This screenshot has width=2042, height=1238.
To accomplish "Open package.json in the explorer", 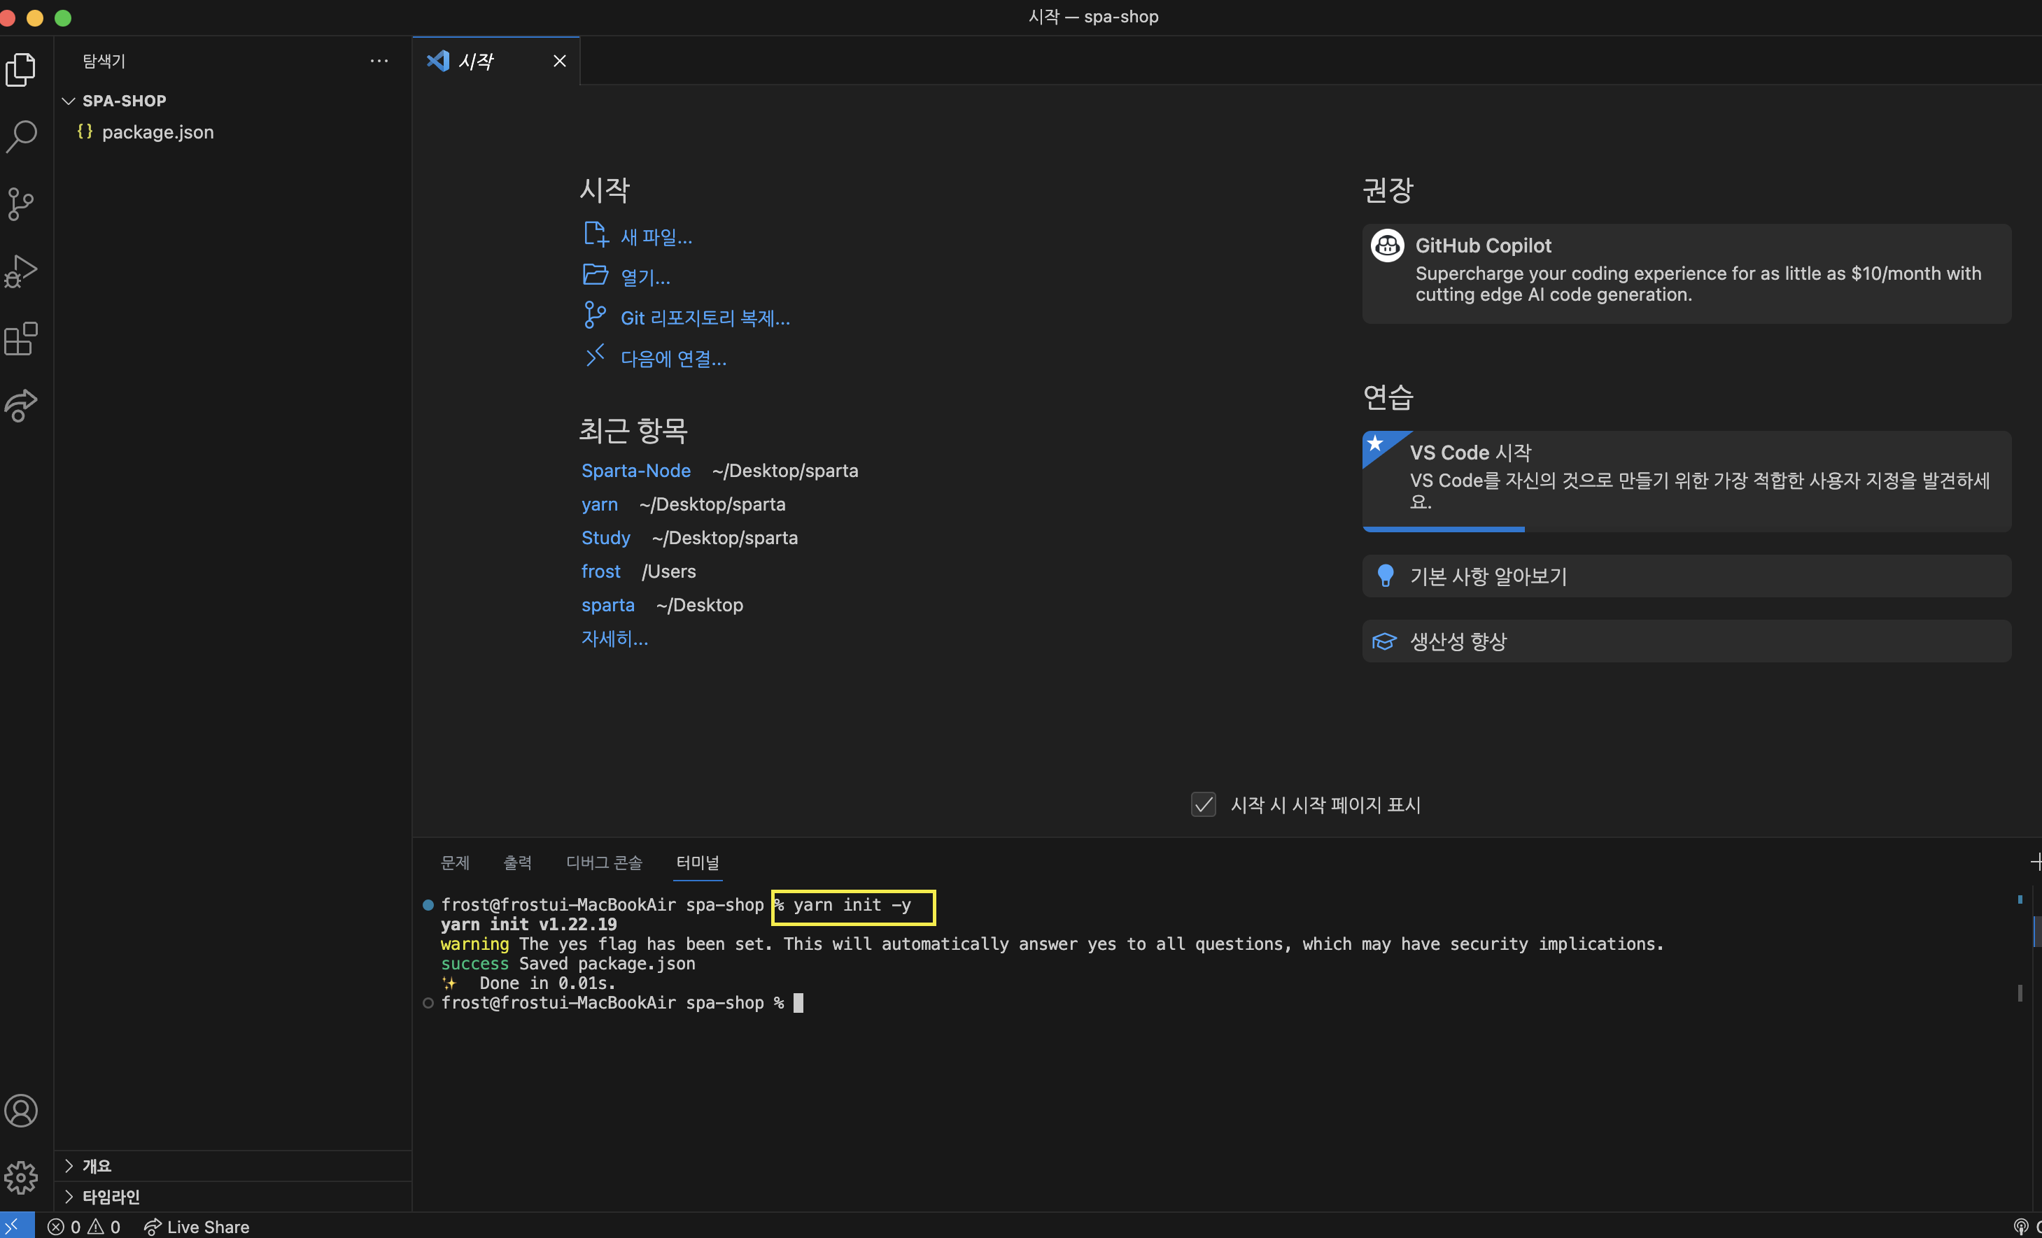I will [157, 132].
